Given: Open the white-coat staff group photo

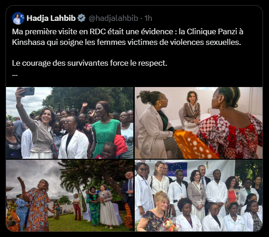Looking at the screenshot, I should click(x=199, y=195).
